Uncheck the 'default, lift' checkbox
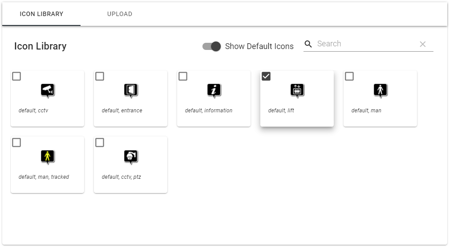Viewport: 449px width, 247px height. coord(266,76)
